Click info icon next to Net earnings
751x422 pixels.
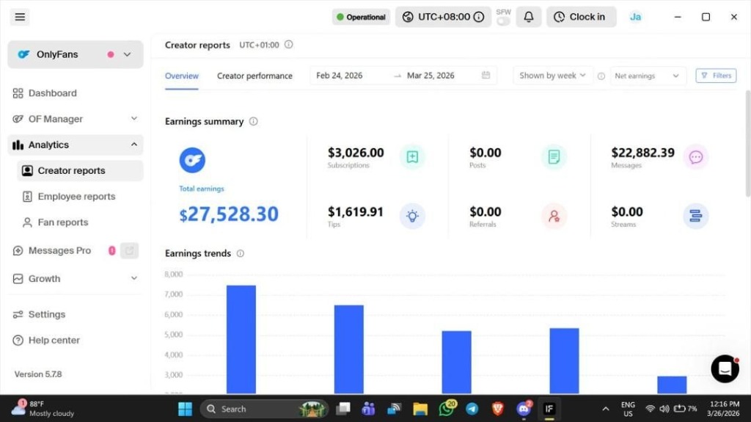(x=601, y=76)
